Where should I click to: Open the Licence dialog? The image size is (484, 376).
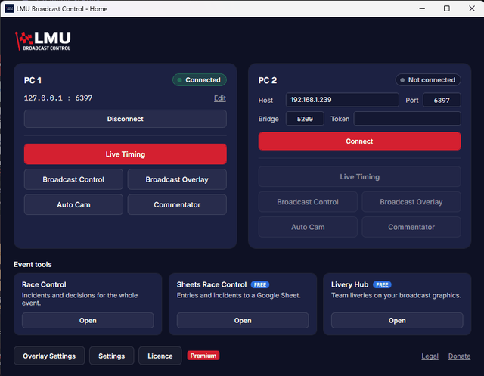(160, 356)
